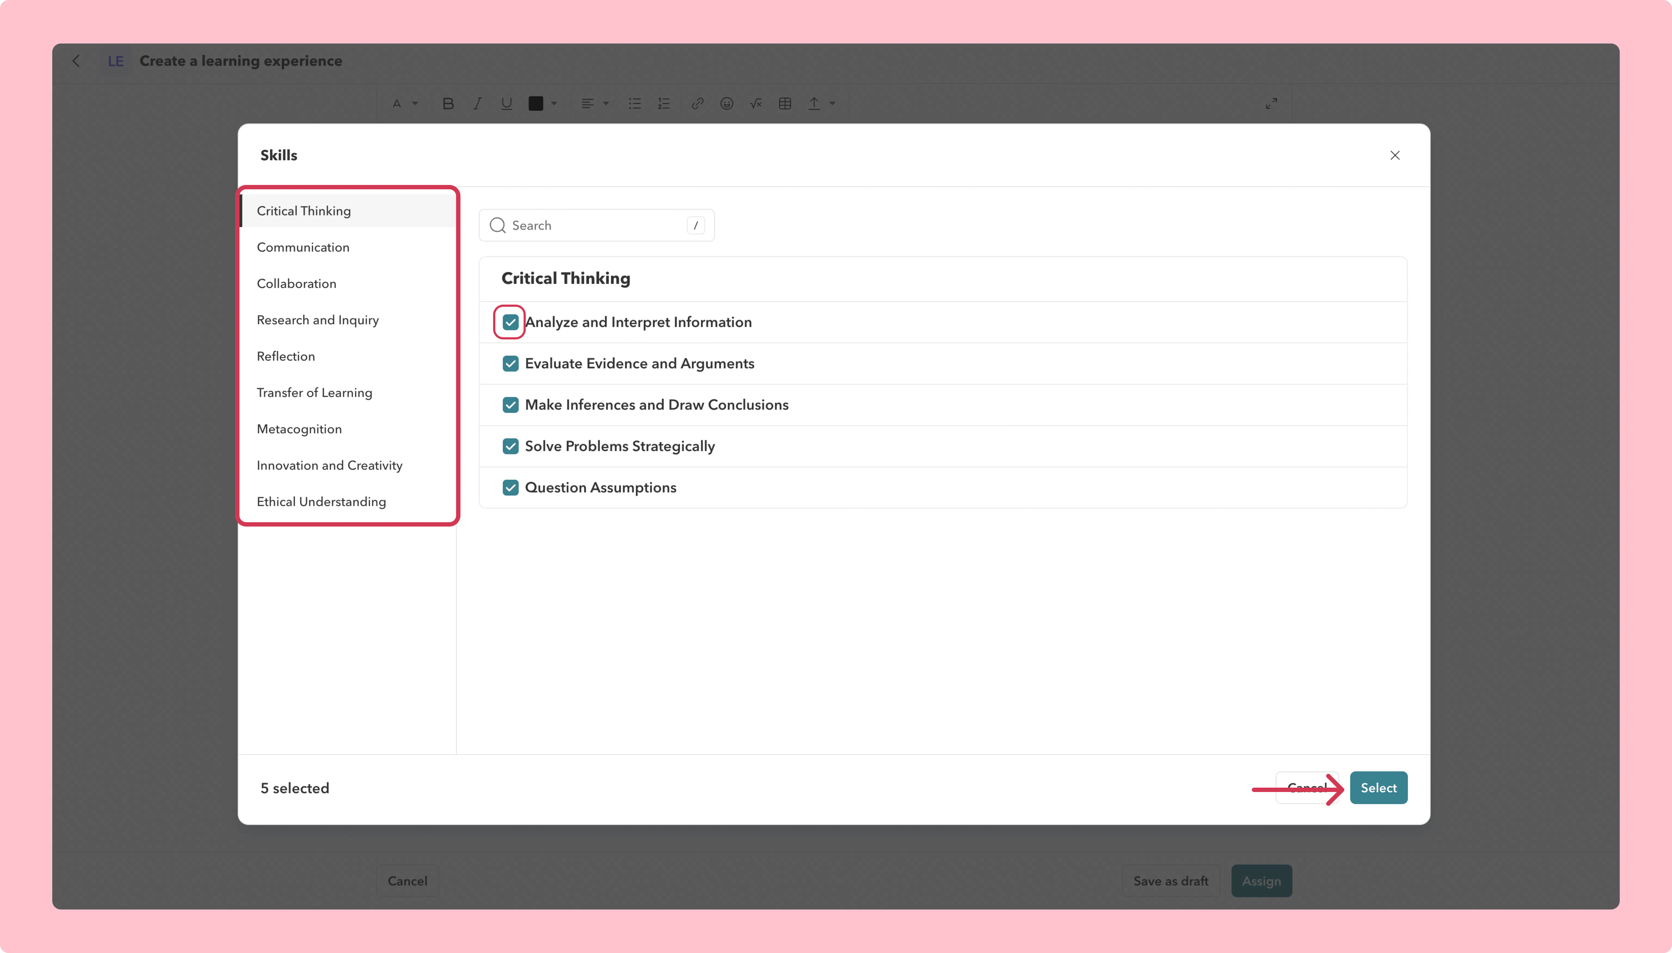Uncheck Solve Problems Strategically
The height and width of the screenshot is (953, 1672).
pyautogui.click(x=511, y=446)
